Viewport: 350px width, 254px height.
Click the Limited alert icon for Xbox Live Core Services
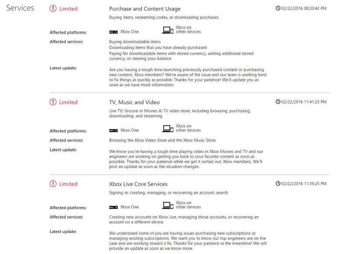click(53, 184)
